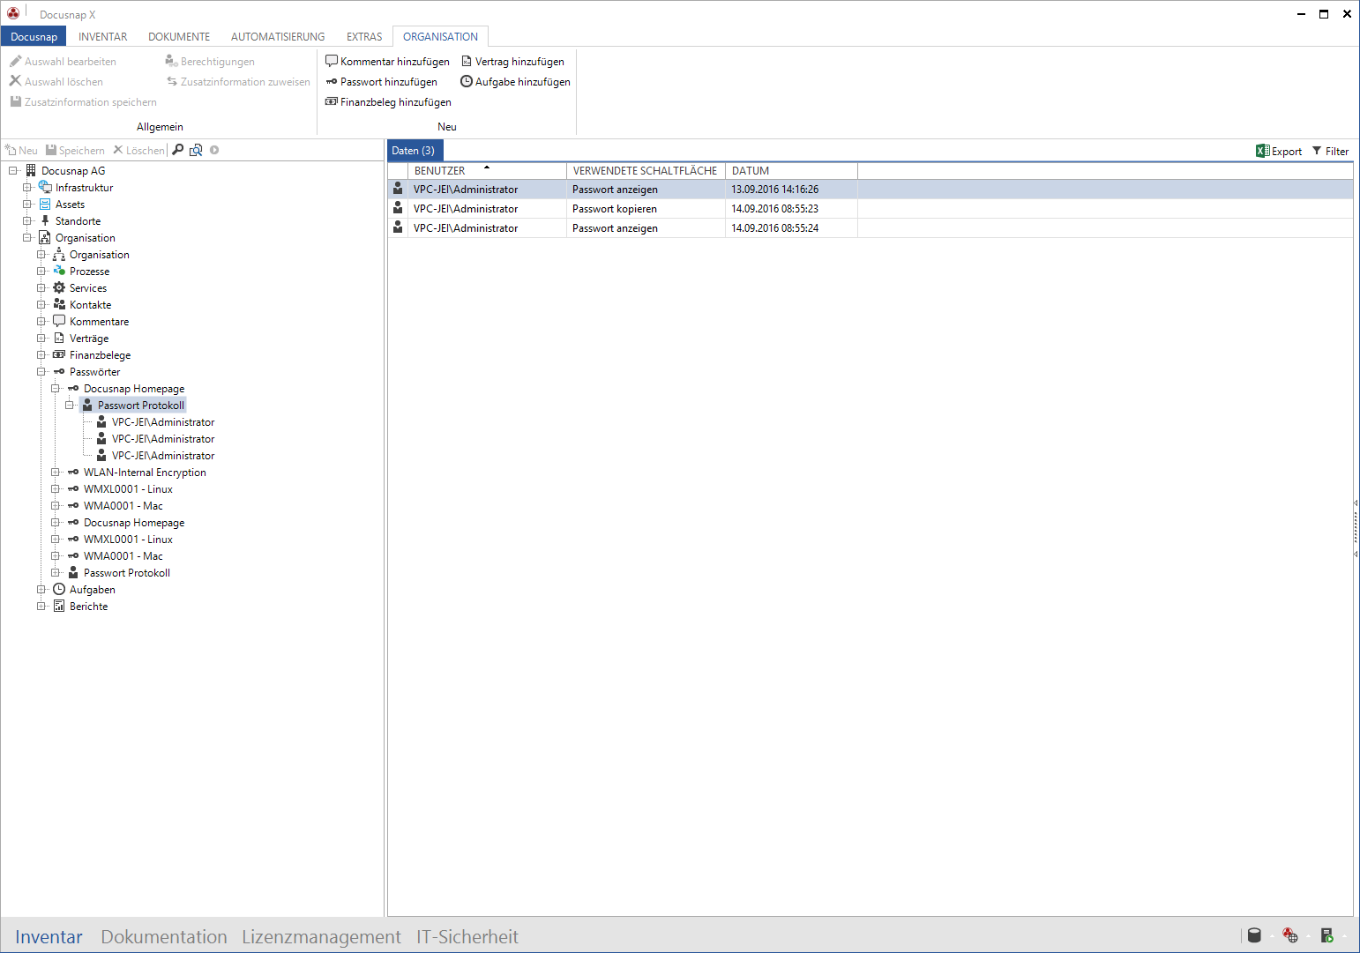Select the '14.09.2016 08:55:24' date cell
Screen dimensions: 1360x953
click(x=791, y=227)
